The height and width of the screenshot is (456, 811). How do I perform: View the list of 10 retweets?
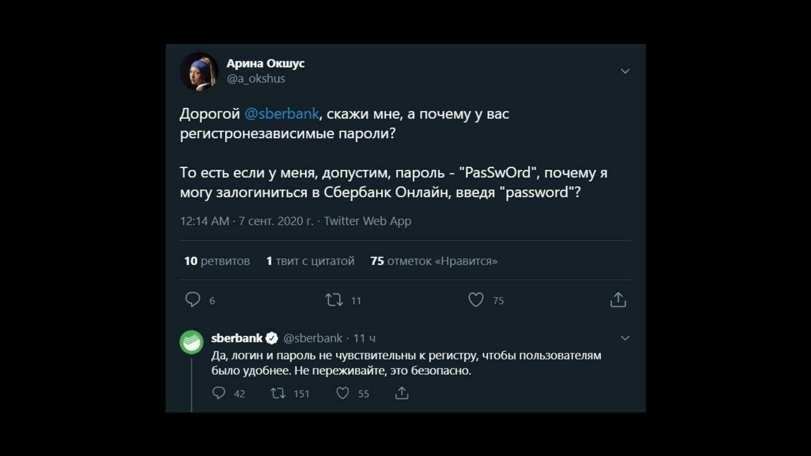tap(217, 261)
